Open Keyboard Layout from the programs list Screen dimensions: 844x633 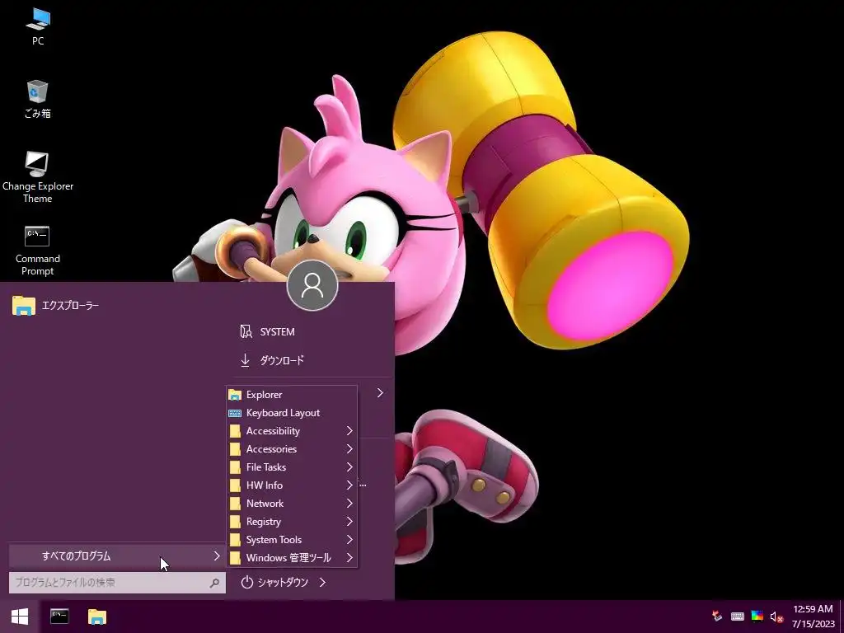[x=292, y=413]
